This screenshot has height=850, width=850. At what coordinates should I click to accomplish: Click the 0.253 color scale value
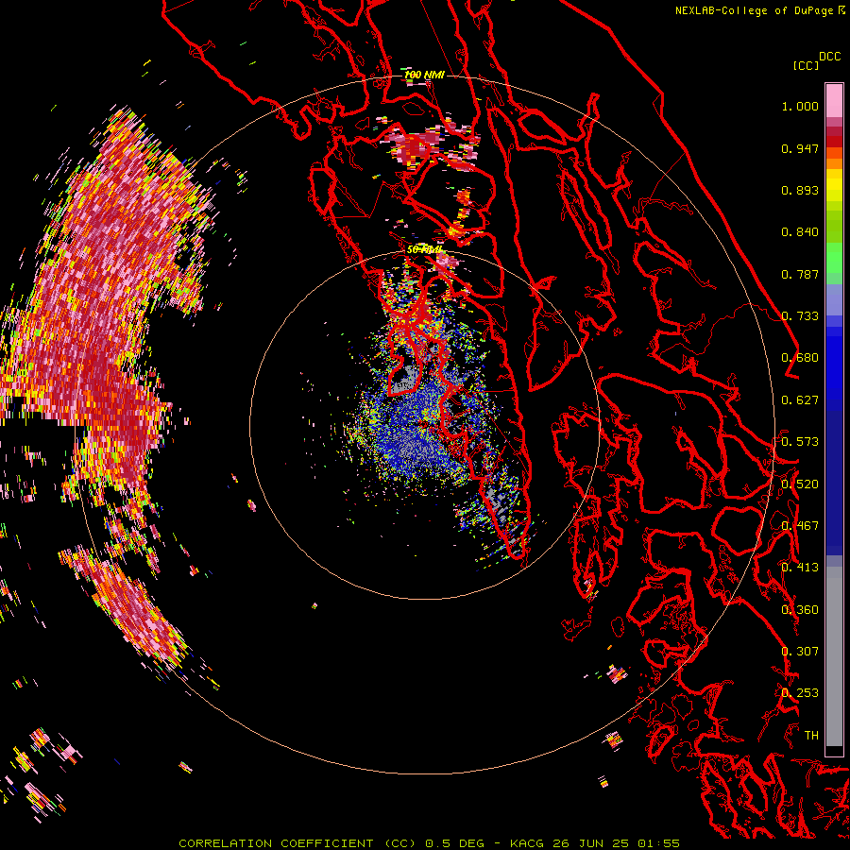point(800,693)
